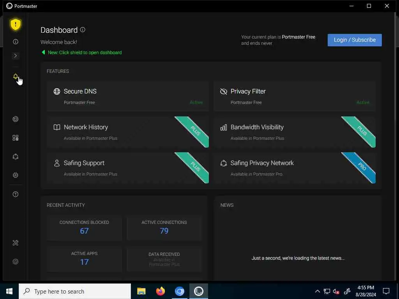Expand the sidebar with the chevron arrow
The height and width of the screenshot is (299, 399).
(x=16, y=56)
